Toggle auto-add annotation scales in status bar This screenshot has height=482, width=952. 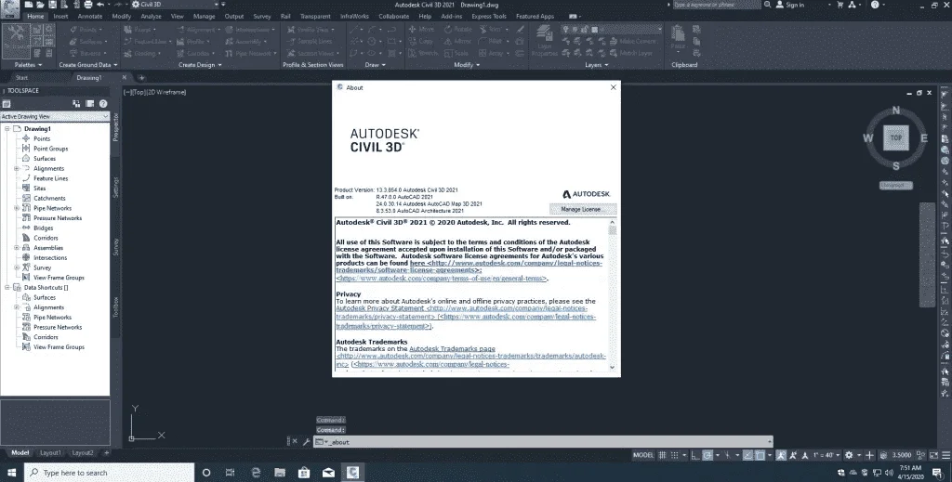coord(793,455)
